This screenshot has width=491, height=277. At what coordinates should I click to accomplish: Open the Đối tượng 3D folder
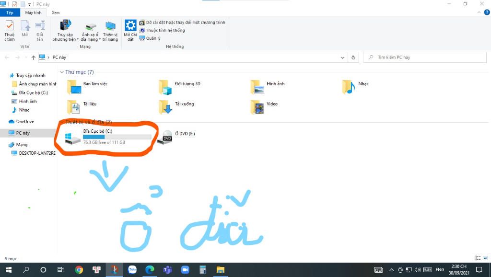[x=179, y=87]
